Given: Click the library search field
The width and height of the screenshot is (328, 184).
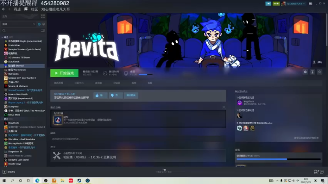Looking at the screenshot, I should tap(21, 31).
